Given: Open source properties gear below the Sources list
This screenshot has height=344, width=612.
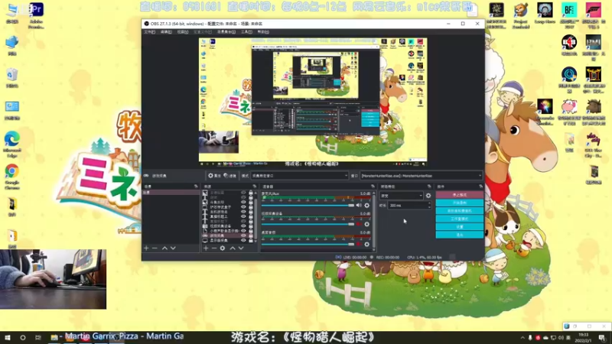Looking at the screenshot, I should tap(223, 248).
